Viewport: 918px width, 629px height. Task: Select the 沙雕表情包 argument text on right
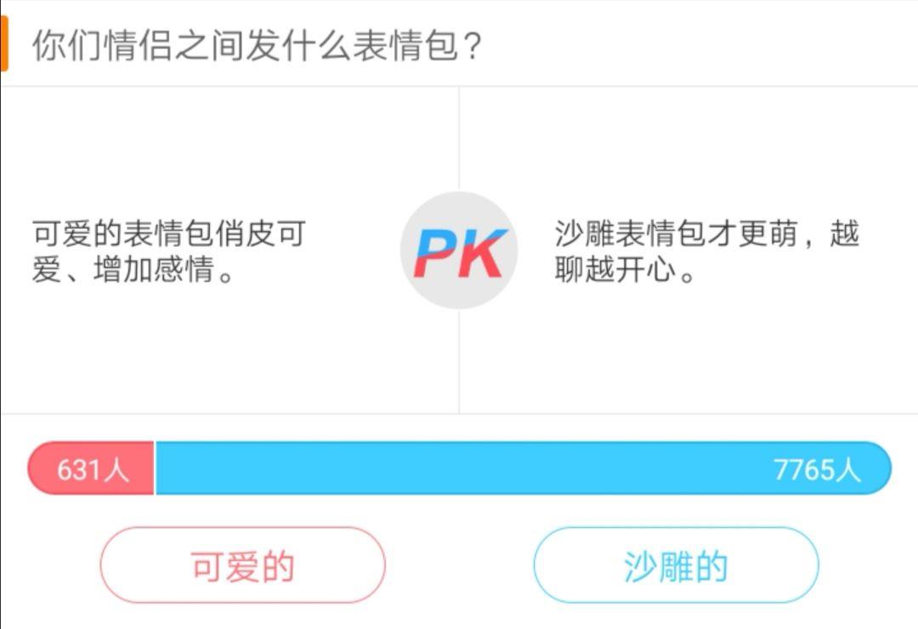(x=706, y=252)
